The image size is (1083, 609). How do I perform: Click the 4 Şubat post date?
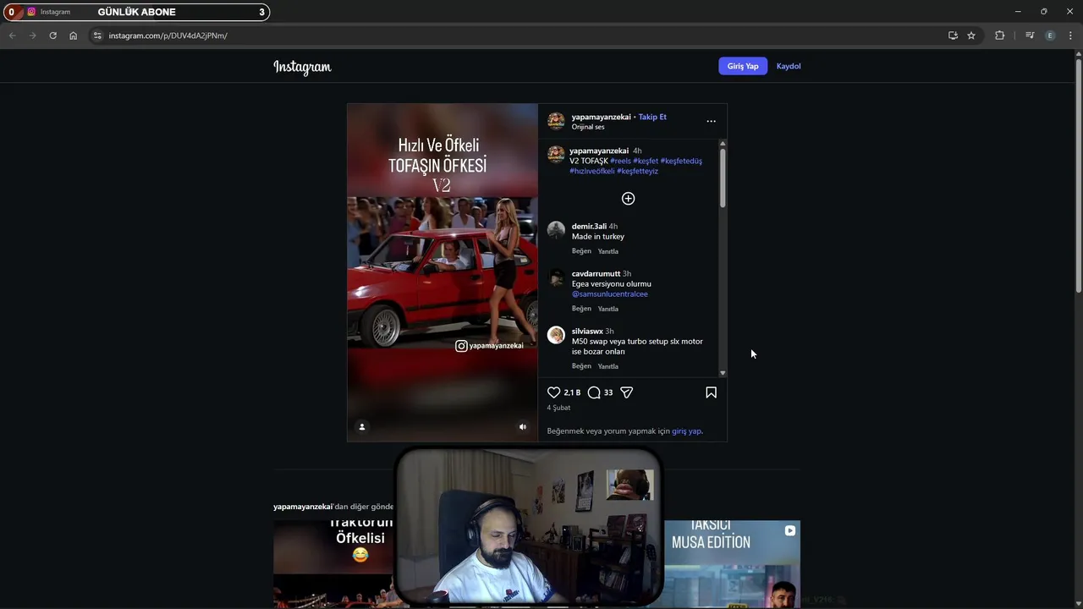558,408
